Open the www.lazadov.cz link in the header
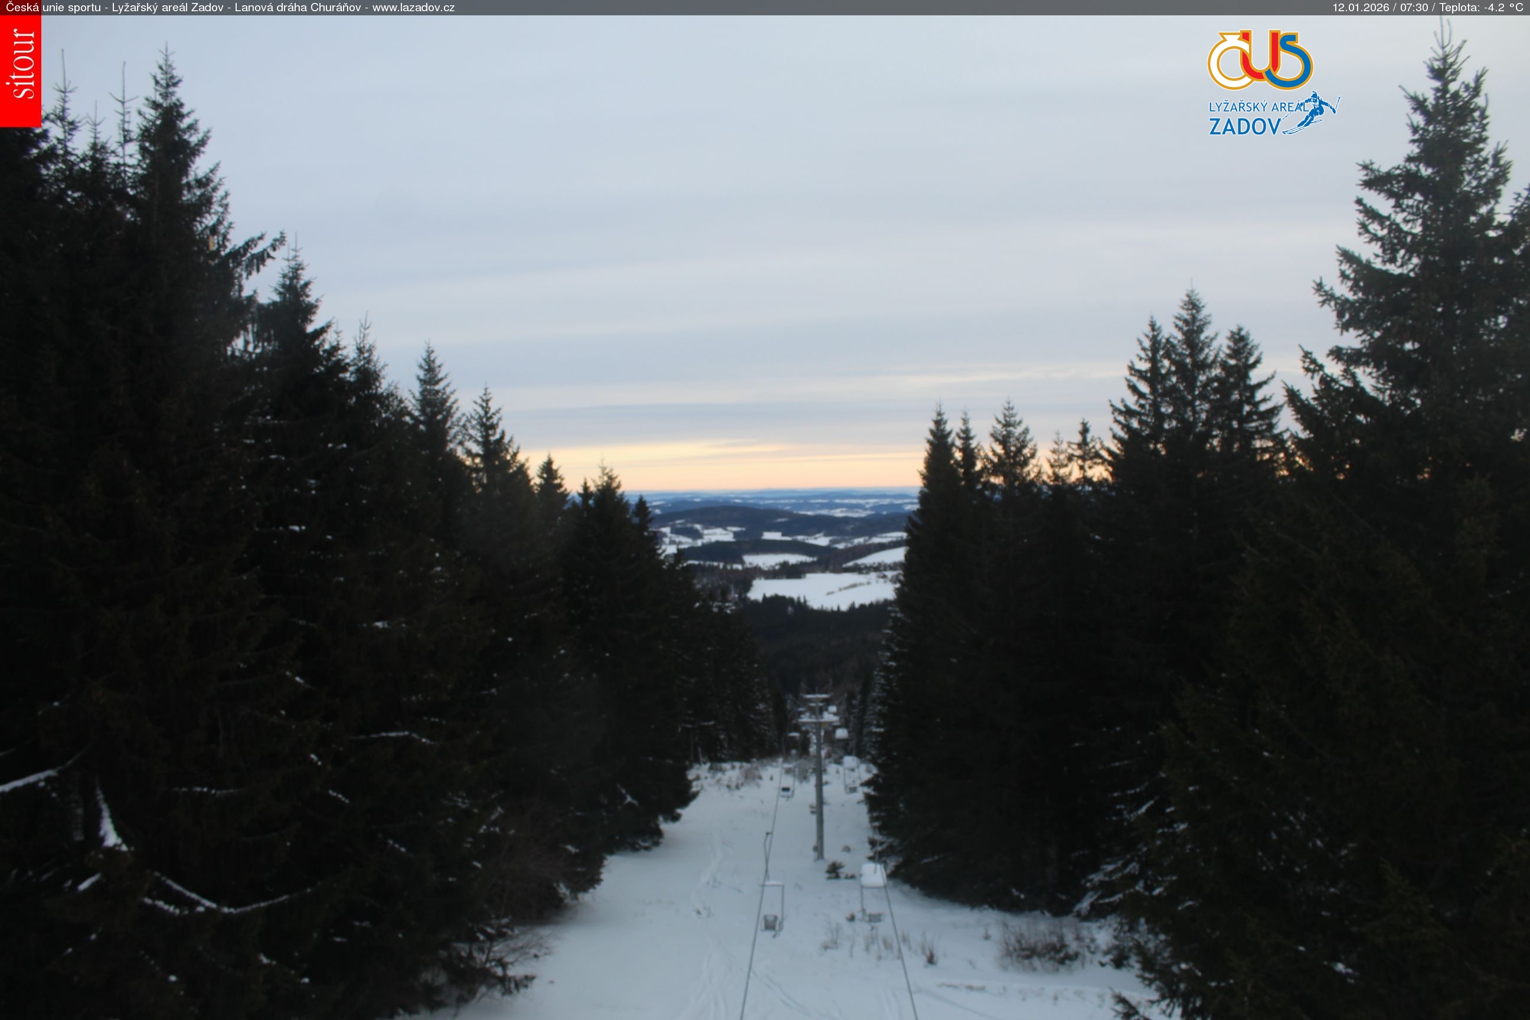This screenshot has width=1530, height=1020. pos(413,8)
